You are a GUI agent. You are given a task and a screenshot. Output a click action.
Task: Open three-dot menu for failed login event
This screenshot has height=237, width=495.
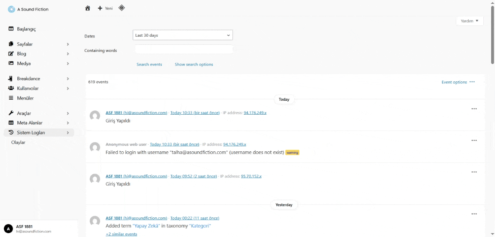coord(474,141)
